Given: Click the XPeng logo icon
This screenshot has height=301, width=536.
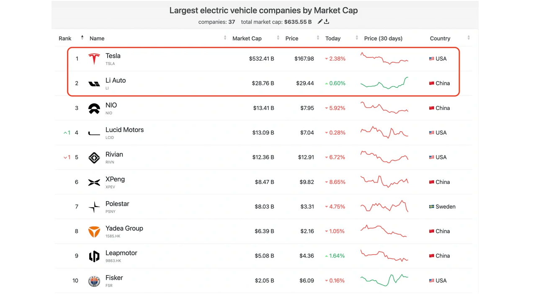Looking at the screenshot, I should (94, 182).
